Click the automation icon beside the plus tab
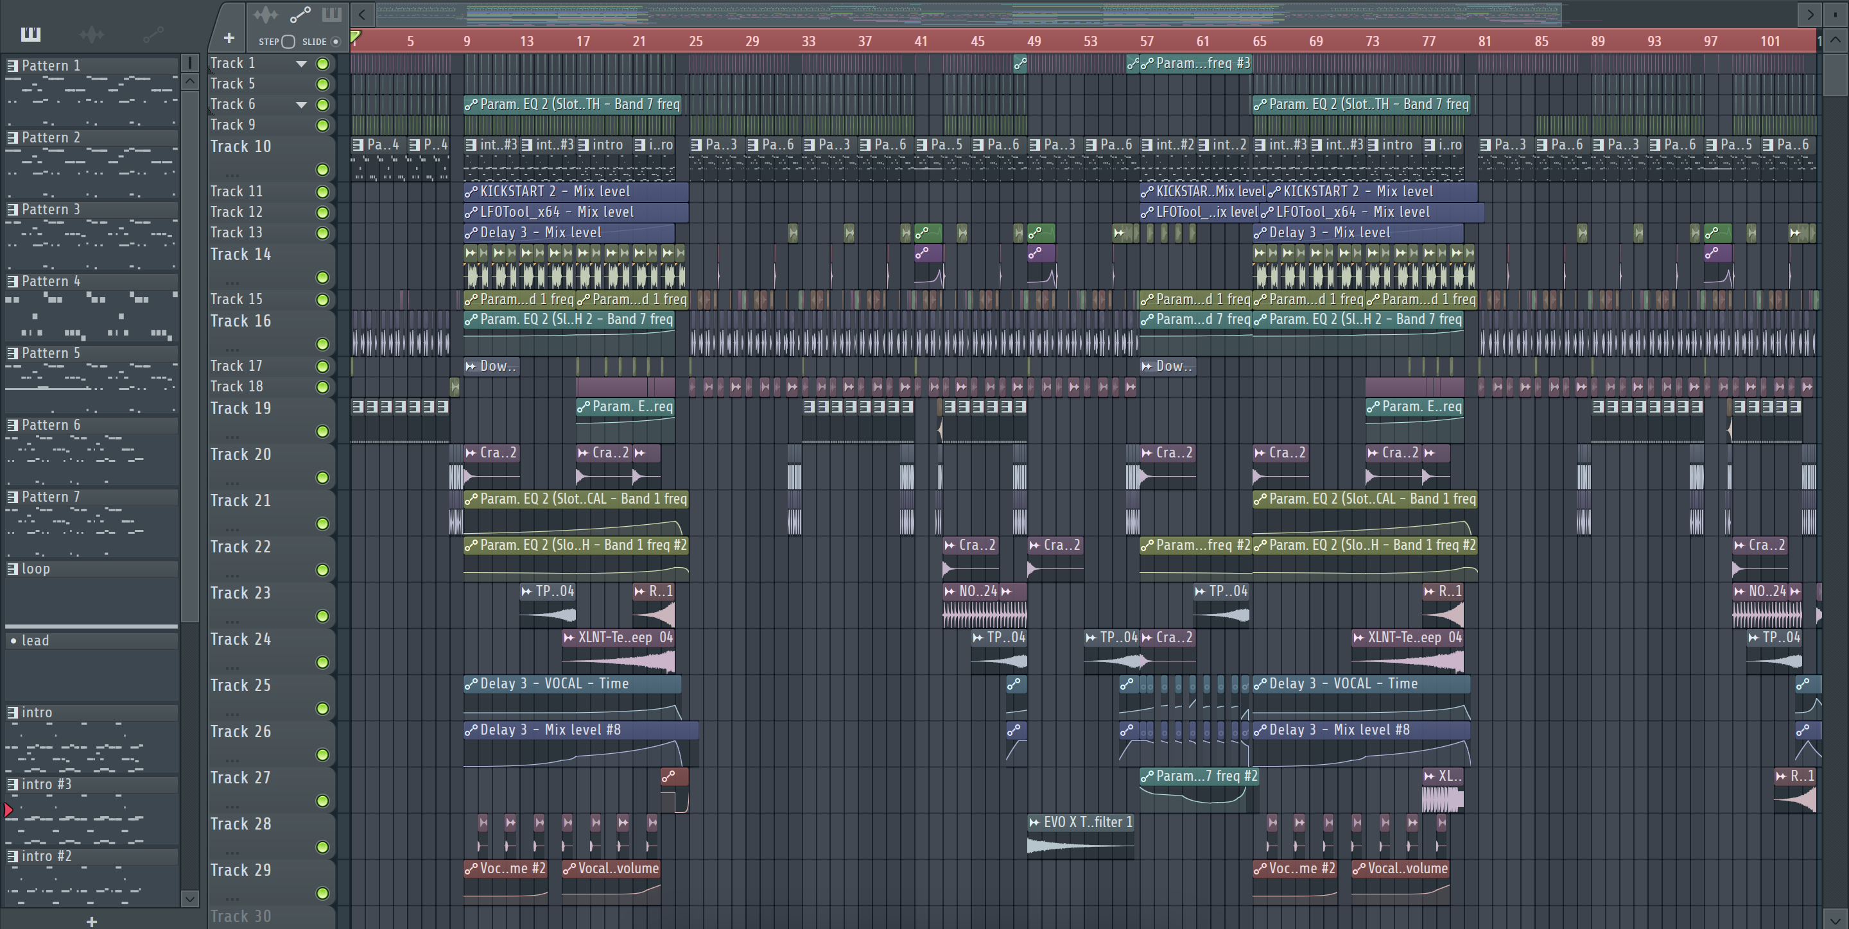Screen dimensions: 1849x929 pos(300,14)
